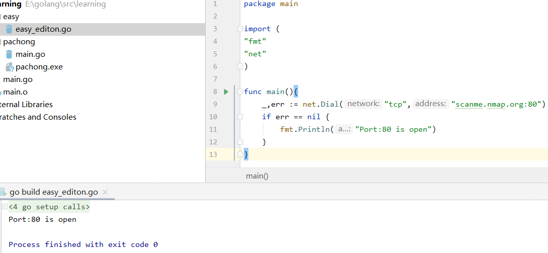
Task: Collapse the import block at line 3
Action: pyautogui.click(x=240, y=29)
